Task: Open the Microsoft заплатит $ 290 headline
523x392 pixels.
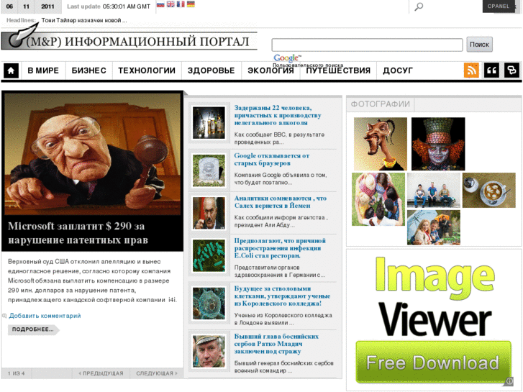Action: (78, 233)
